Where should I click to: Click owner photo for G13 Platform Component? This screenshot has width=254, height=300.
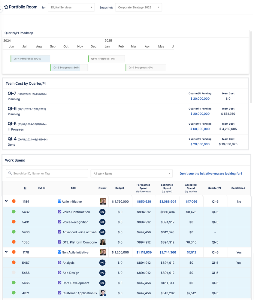click(x=102, y=242)
